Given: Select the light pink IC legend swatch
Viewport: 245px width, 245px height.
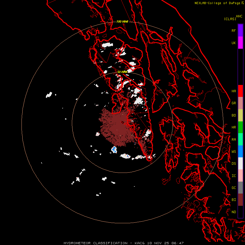Looking at the screenshot, I should [x=240, y=176].
